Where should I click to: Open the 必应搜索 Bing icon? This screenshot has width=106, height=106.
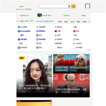(19, 27)
